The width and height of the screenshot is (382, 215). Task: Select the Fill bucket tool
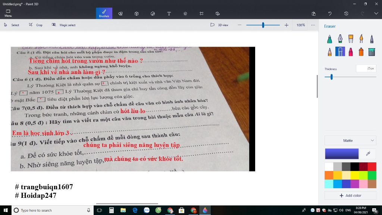[x=372, y=52]
